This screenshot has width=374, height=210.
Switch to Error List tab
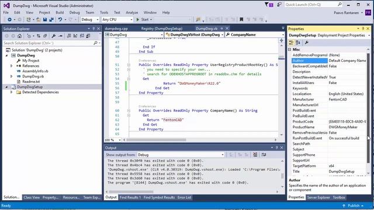(x=184, y=197)
